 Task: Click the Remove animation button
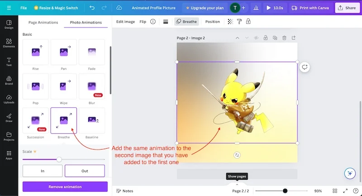[65, 187]
